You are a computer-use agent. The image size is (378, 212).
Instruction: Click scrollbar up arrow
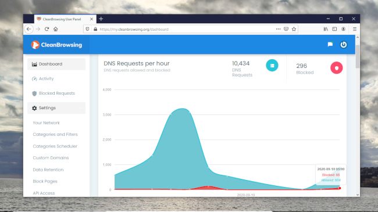pos(358,38)
